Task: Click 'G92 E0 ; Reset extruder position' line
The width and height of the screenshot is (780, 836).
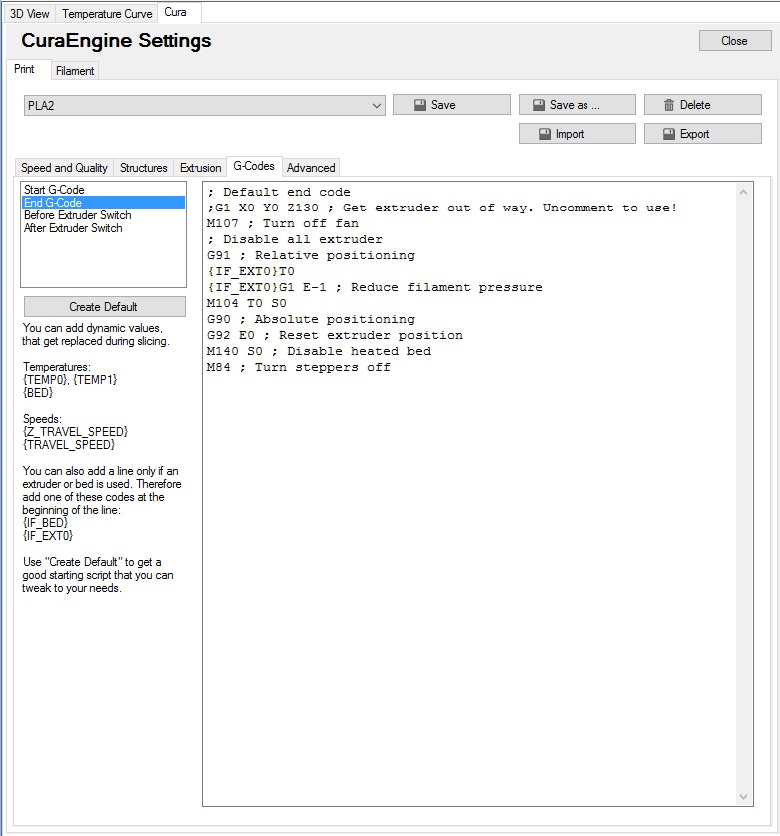Action: tap(335, 335)
